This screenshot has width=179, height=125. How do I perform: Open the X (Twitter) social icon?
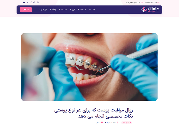click(x=28, y=2)
